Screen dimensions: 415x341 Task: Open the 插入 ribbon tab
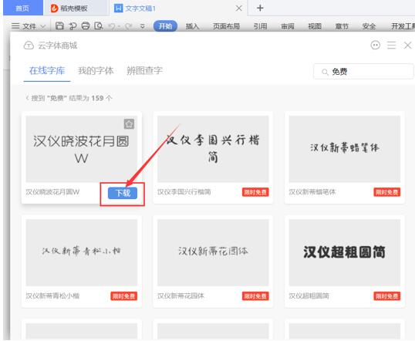192,26
